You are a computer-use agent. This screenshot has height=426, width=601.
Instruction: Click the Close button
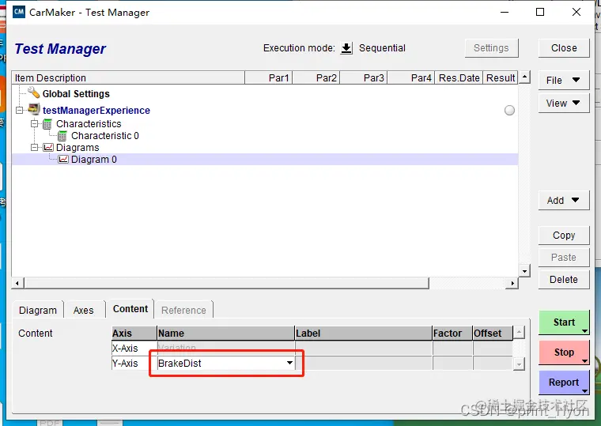pyautogui.click(x=564, y=48)
